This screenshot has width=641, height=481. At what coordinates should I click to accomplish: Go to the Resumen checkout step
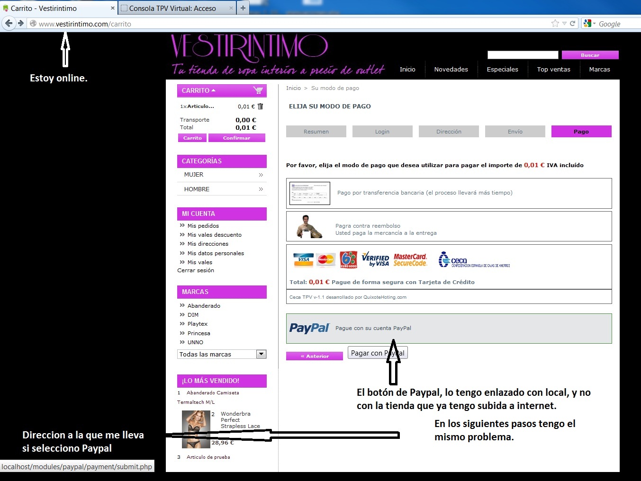(x=316, y=132)
